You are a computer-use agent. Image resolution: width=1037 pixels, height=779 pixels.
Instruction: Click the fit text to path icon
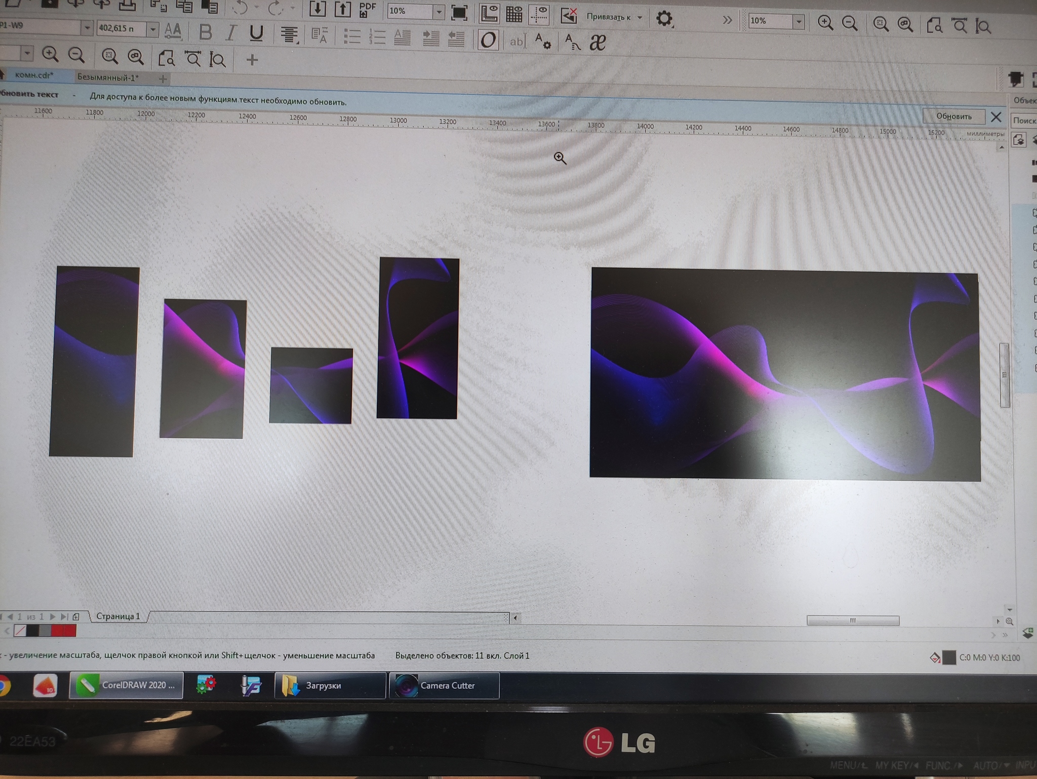coord(572,43)
